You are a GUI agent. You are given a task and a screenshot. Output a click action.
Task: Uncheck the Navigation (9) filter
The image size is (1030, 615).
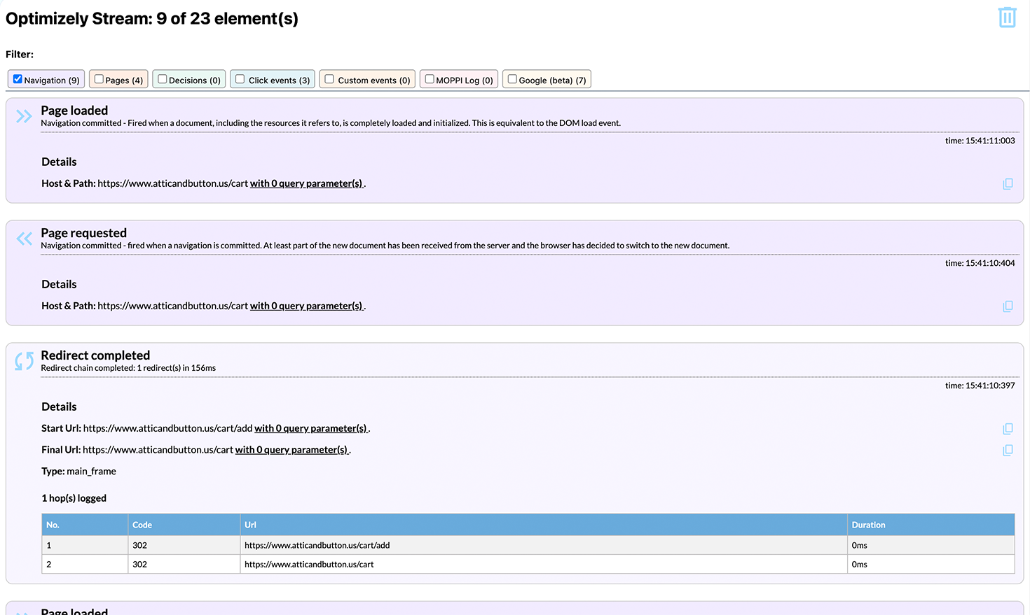(x=18, y=79)
